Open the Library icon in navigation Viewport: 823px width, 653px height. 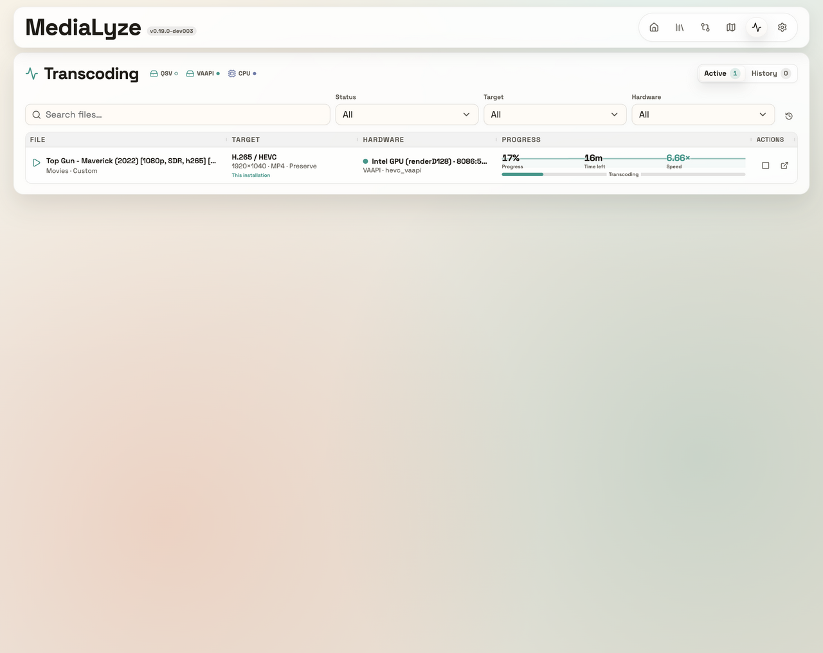(x=680, y=28)
